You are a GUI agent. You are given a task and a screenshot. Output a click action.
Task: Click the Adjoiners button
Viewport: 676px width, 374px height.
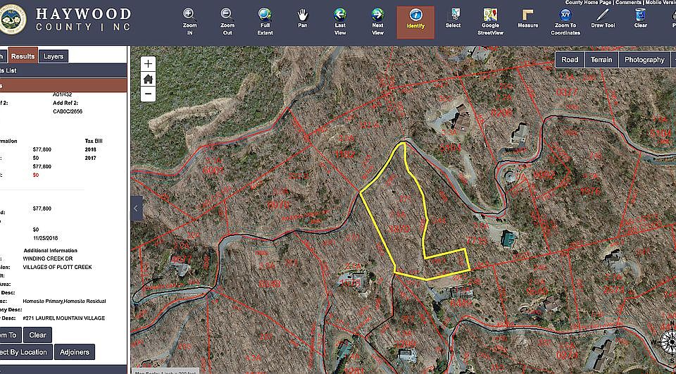(75, 352)
